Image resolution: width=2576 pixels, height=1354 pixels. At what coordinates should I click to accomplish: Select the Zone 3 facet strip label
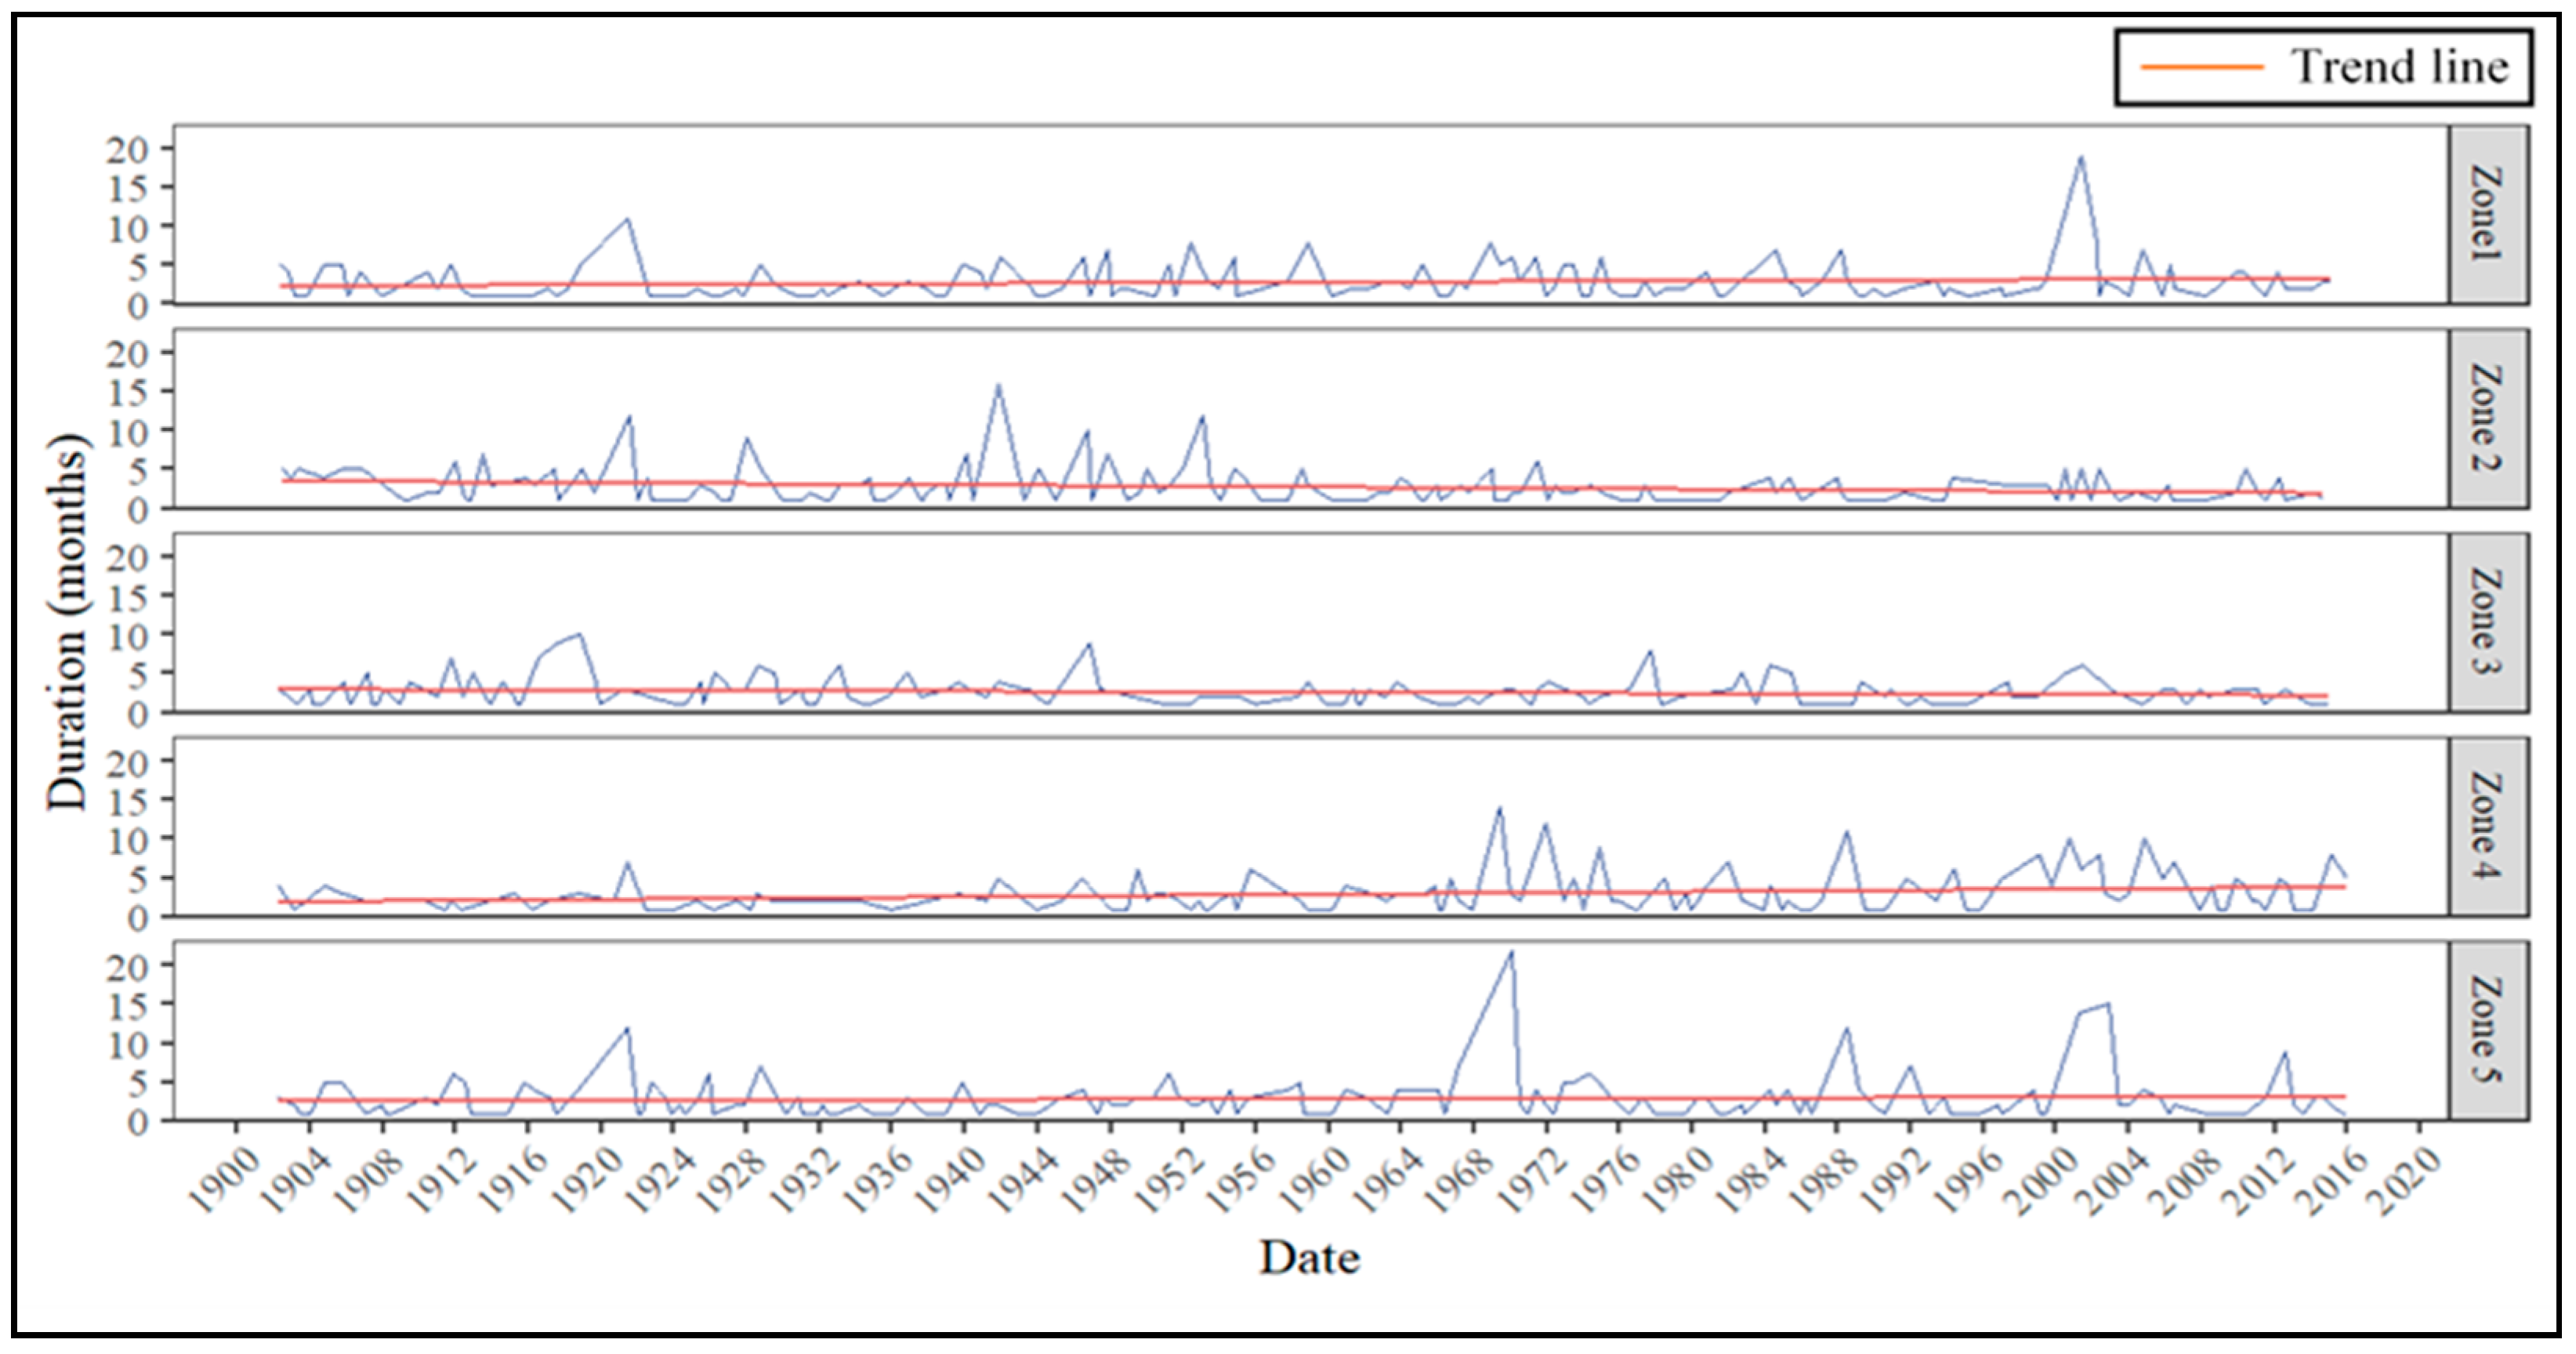(2487, 622)
